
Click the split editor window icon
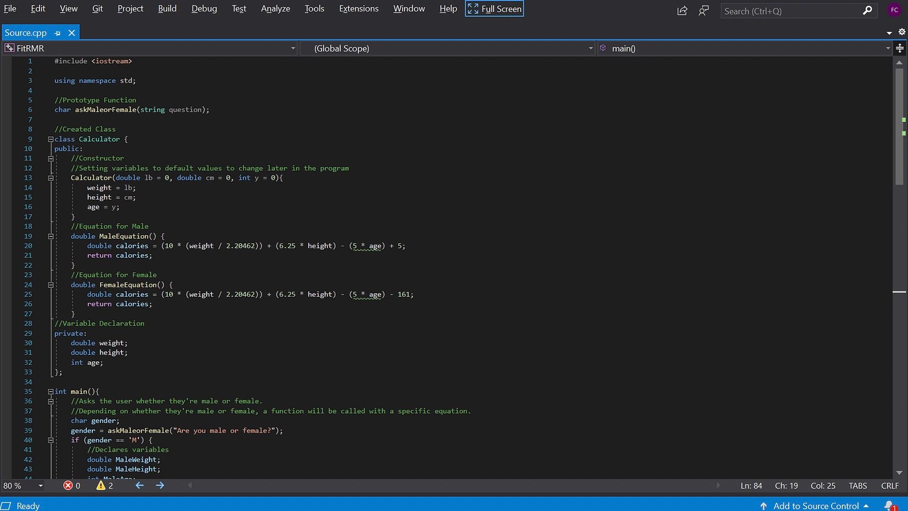coord(900,48)
